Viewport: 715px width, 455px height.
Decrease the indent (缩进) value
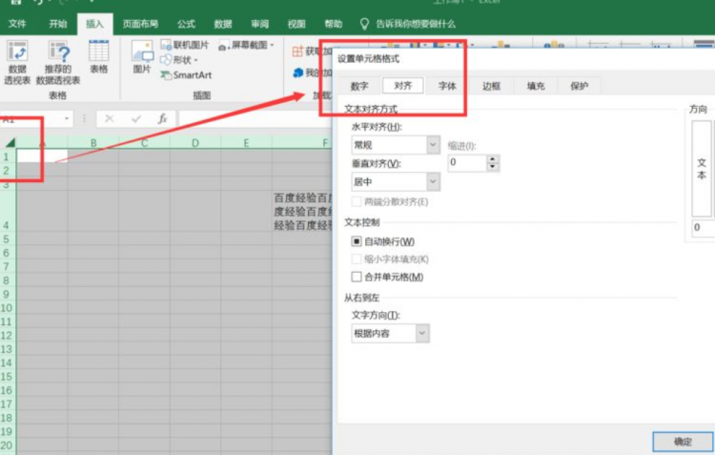(492, 167)
